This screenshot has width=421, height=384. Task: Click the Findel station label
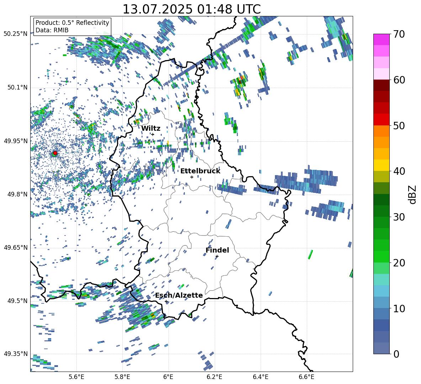coord(217,250)
